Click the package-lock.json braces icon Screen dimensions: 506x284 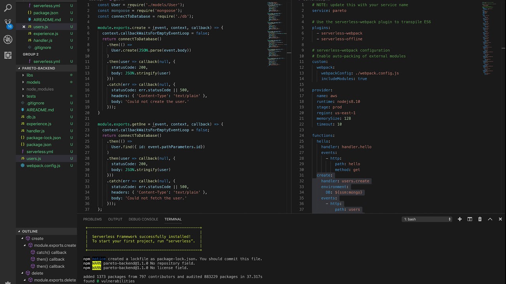23,138
